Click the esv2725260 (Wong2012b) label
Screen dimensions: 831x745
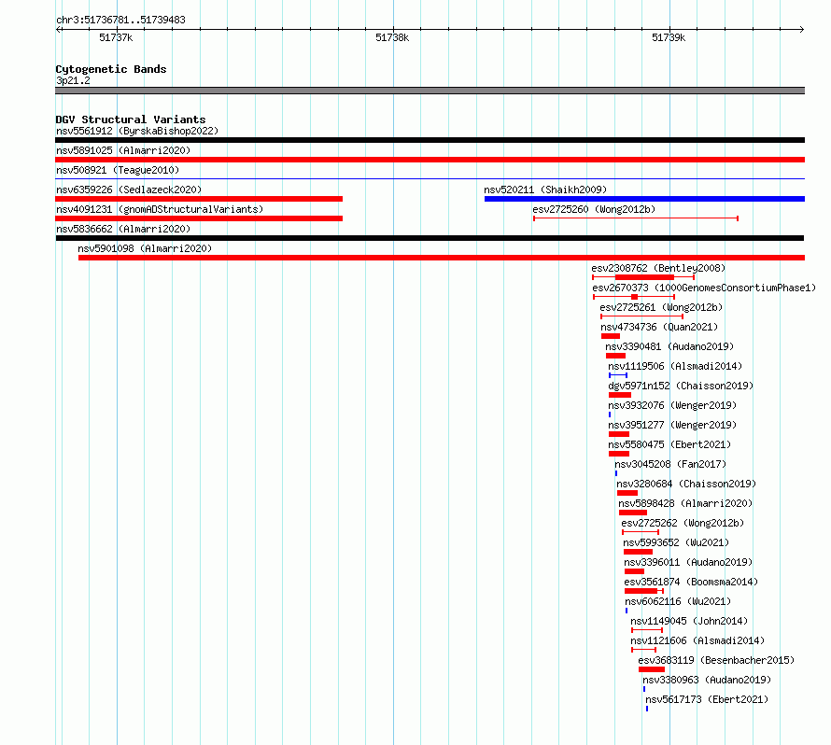pos(594,209)
